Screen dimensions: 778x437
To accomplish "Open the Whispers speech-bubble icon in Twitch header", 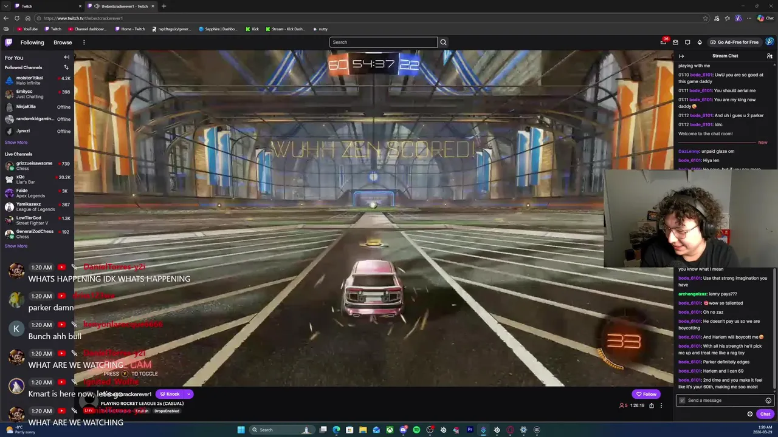I will pos(687,42).
